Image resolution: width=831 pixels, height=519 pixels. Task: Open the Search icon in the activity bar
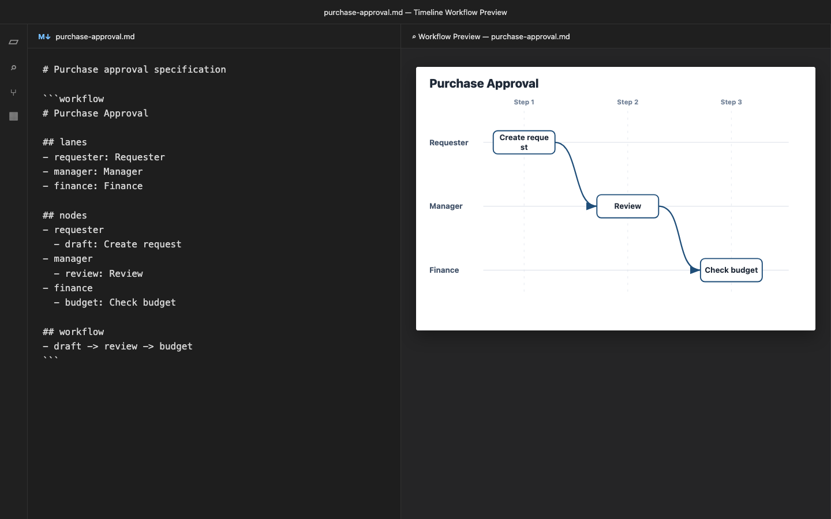click(13, 67)
